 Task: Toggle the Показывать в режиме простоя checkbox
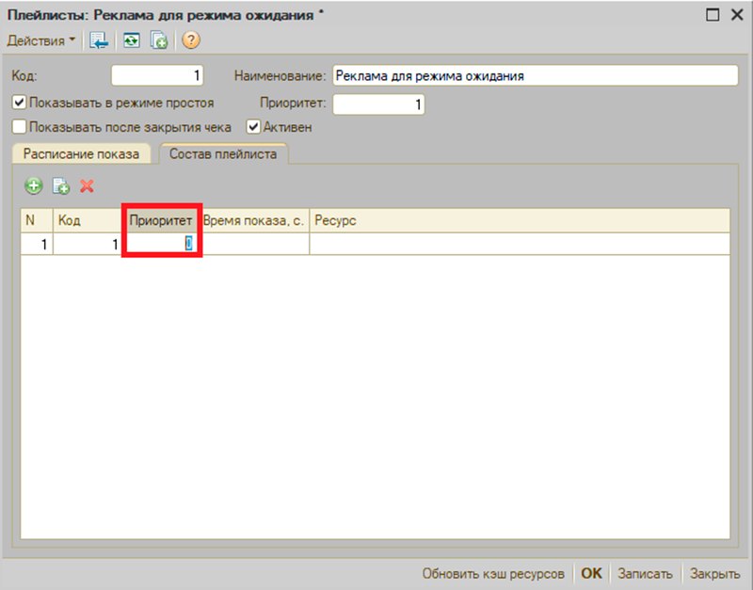(19, 103)
